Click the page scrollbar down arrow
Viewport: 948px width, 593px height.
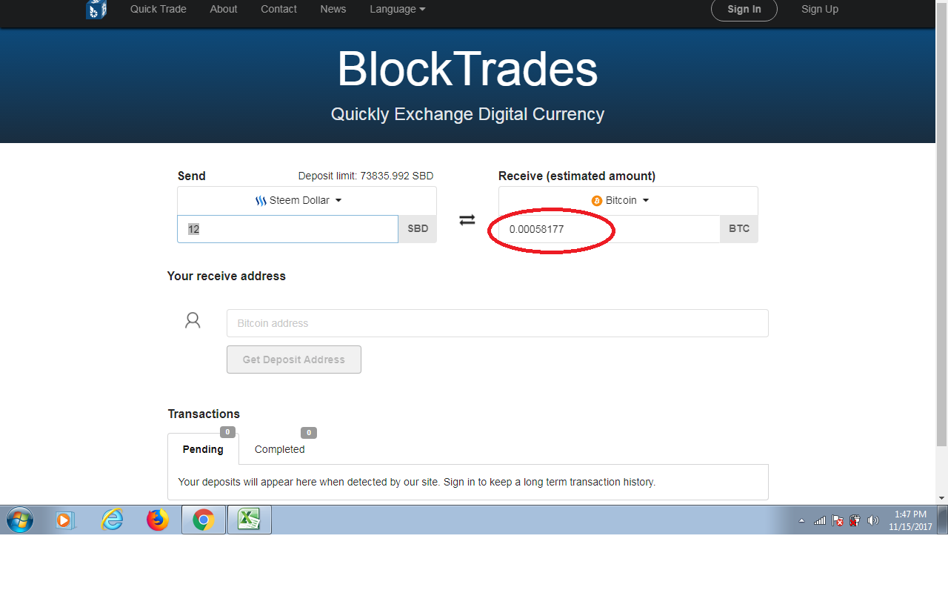pos(942,498)
